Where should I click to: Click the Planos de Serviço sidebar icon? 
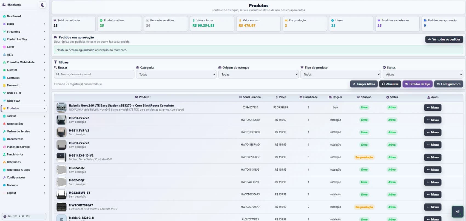(4, 147)
